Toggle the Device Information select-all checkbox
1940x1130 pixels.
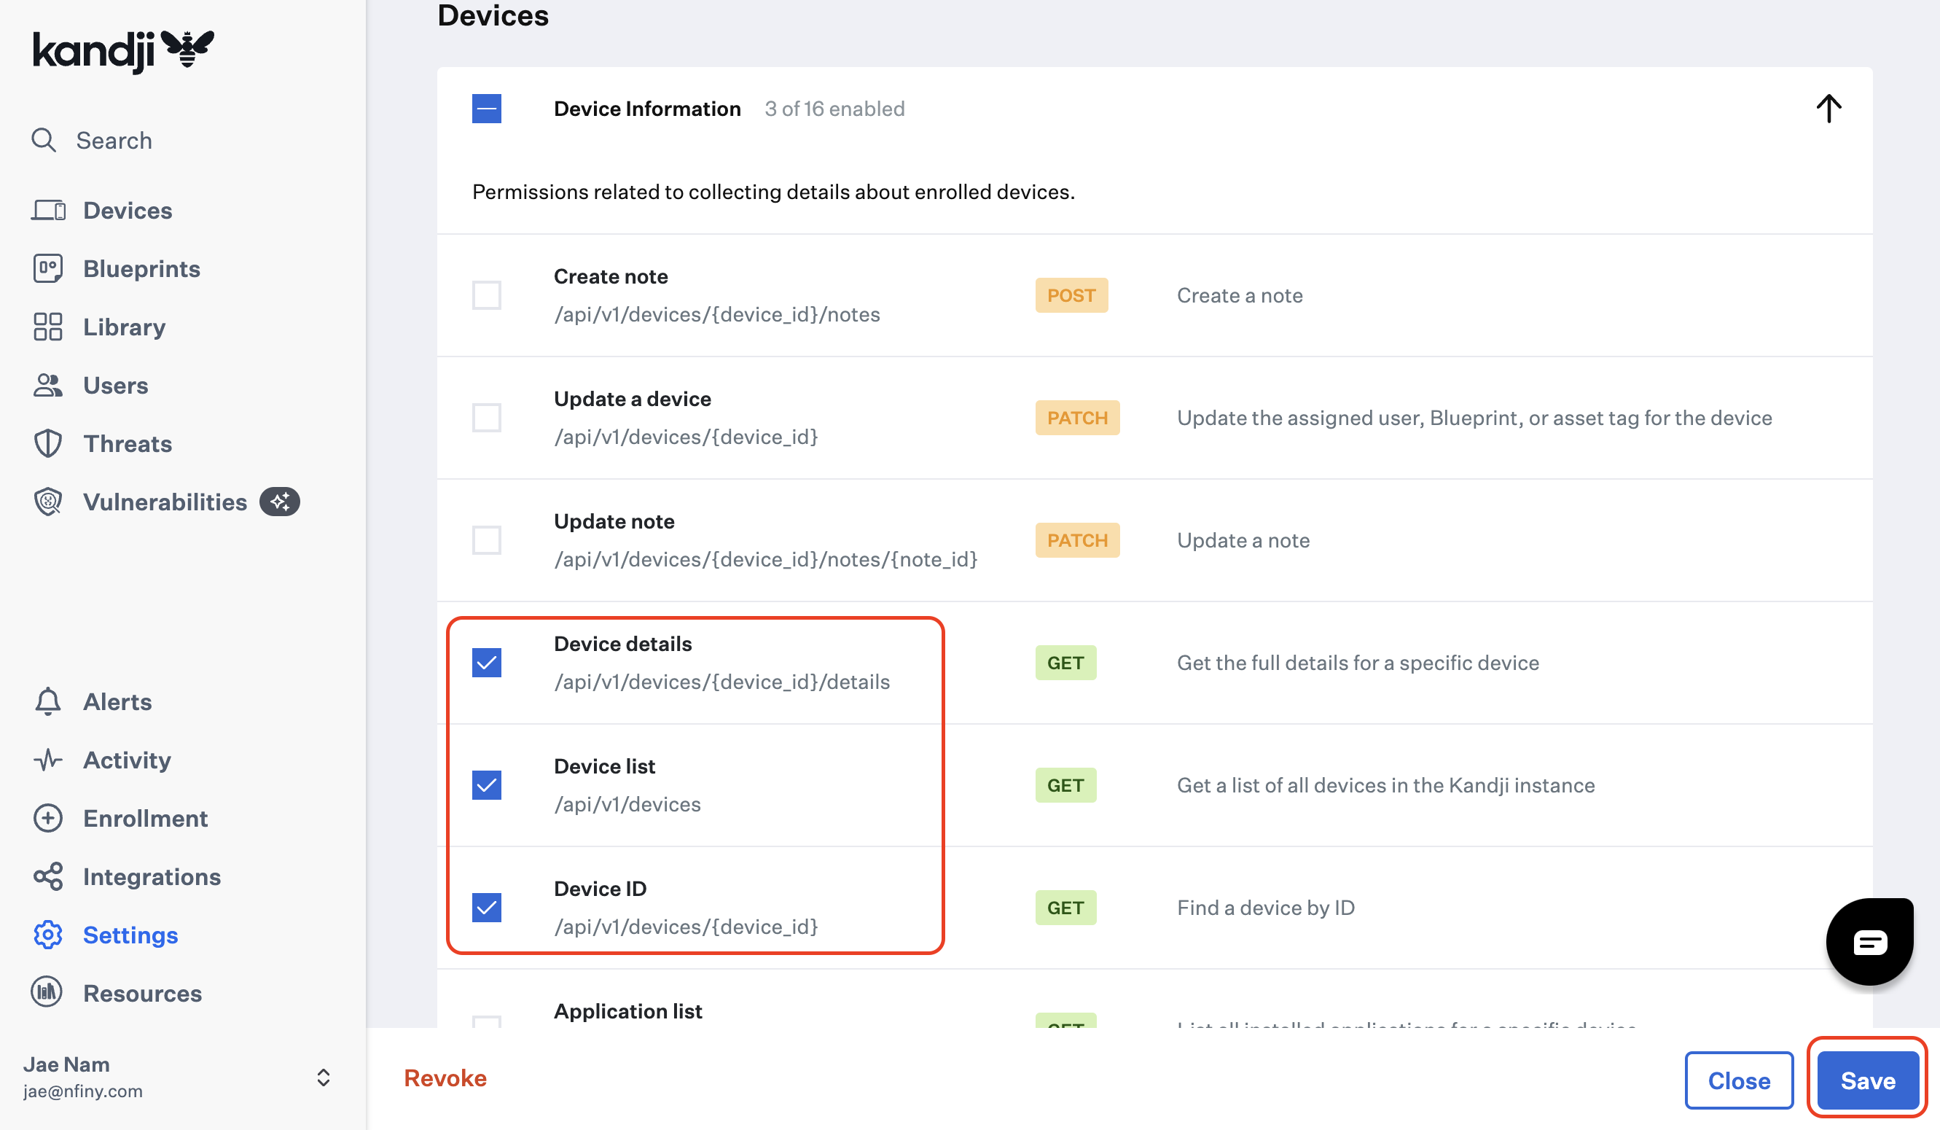487,109
